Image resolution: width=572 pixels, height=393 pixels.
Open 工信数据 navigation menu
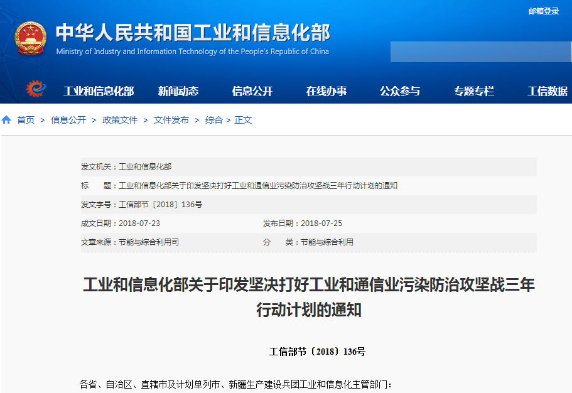(547, 91)
